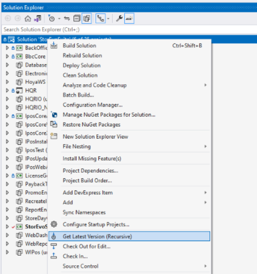Select Sync Namespaces entry
This screenshot has height=274, width=257.
click(x=129, y=212)
